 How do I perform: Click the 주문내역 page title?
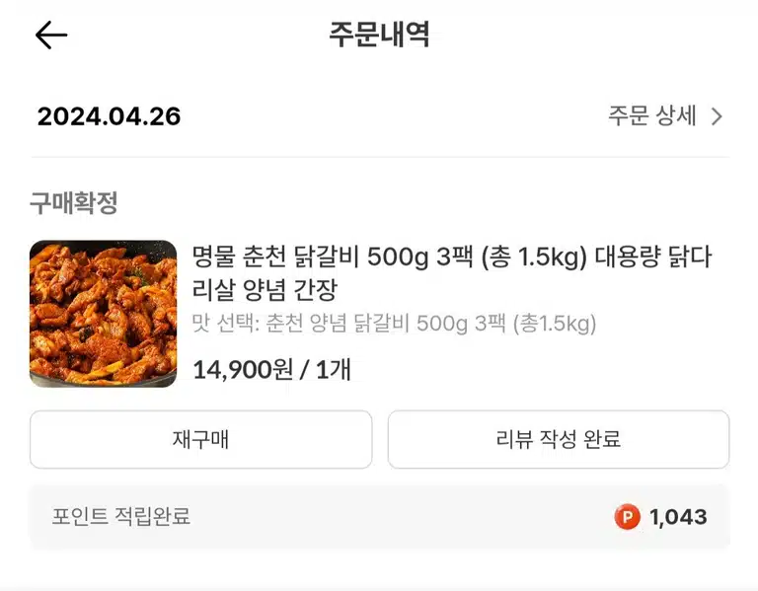pos(379,35)
